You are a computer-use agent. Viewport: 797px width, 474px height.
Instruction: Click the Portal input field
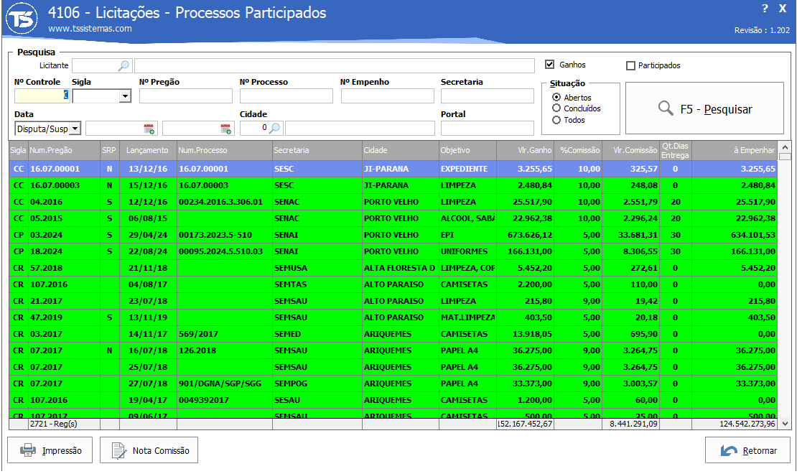[488, 128]
